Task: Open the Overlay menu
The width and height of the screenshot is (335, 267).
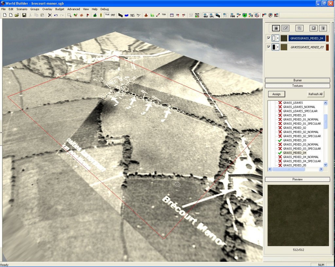Action: (x=47, y=9)
